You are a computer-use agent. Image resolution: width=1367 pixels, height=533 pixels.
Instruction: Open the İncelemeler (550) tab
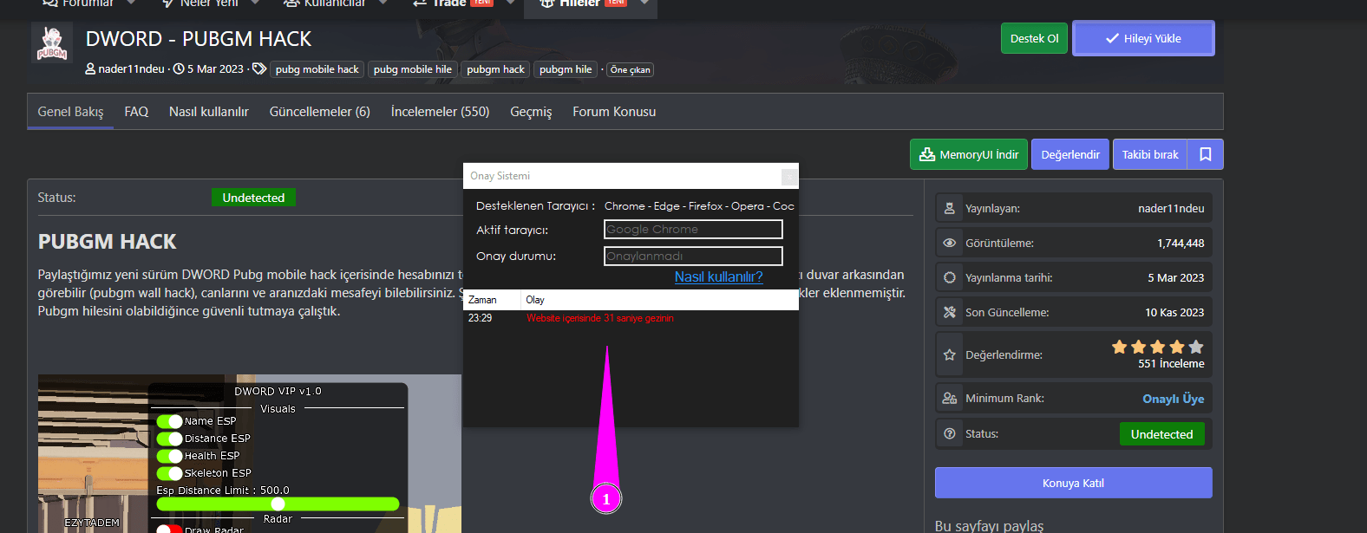(441, 112)
